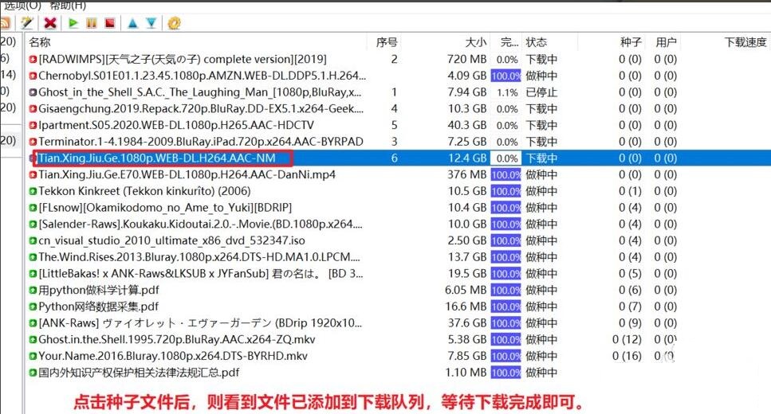Click green seeding icon of Tekkon Kinkreet
The width and height of the screenshot is (771, 414).
click(33, 191)
